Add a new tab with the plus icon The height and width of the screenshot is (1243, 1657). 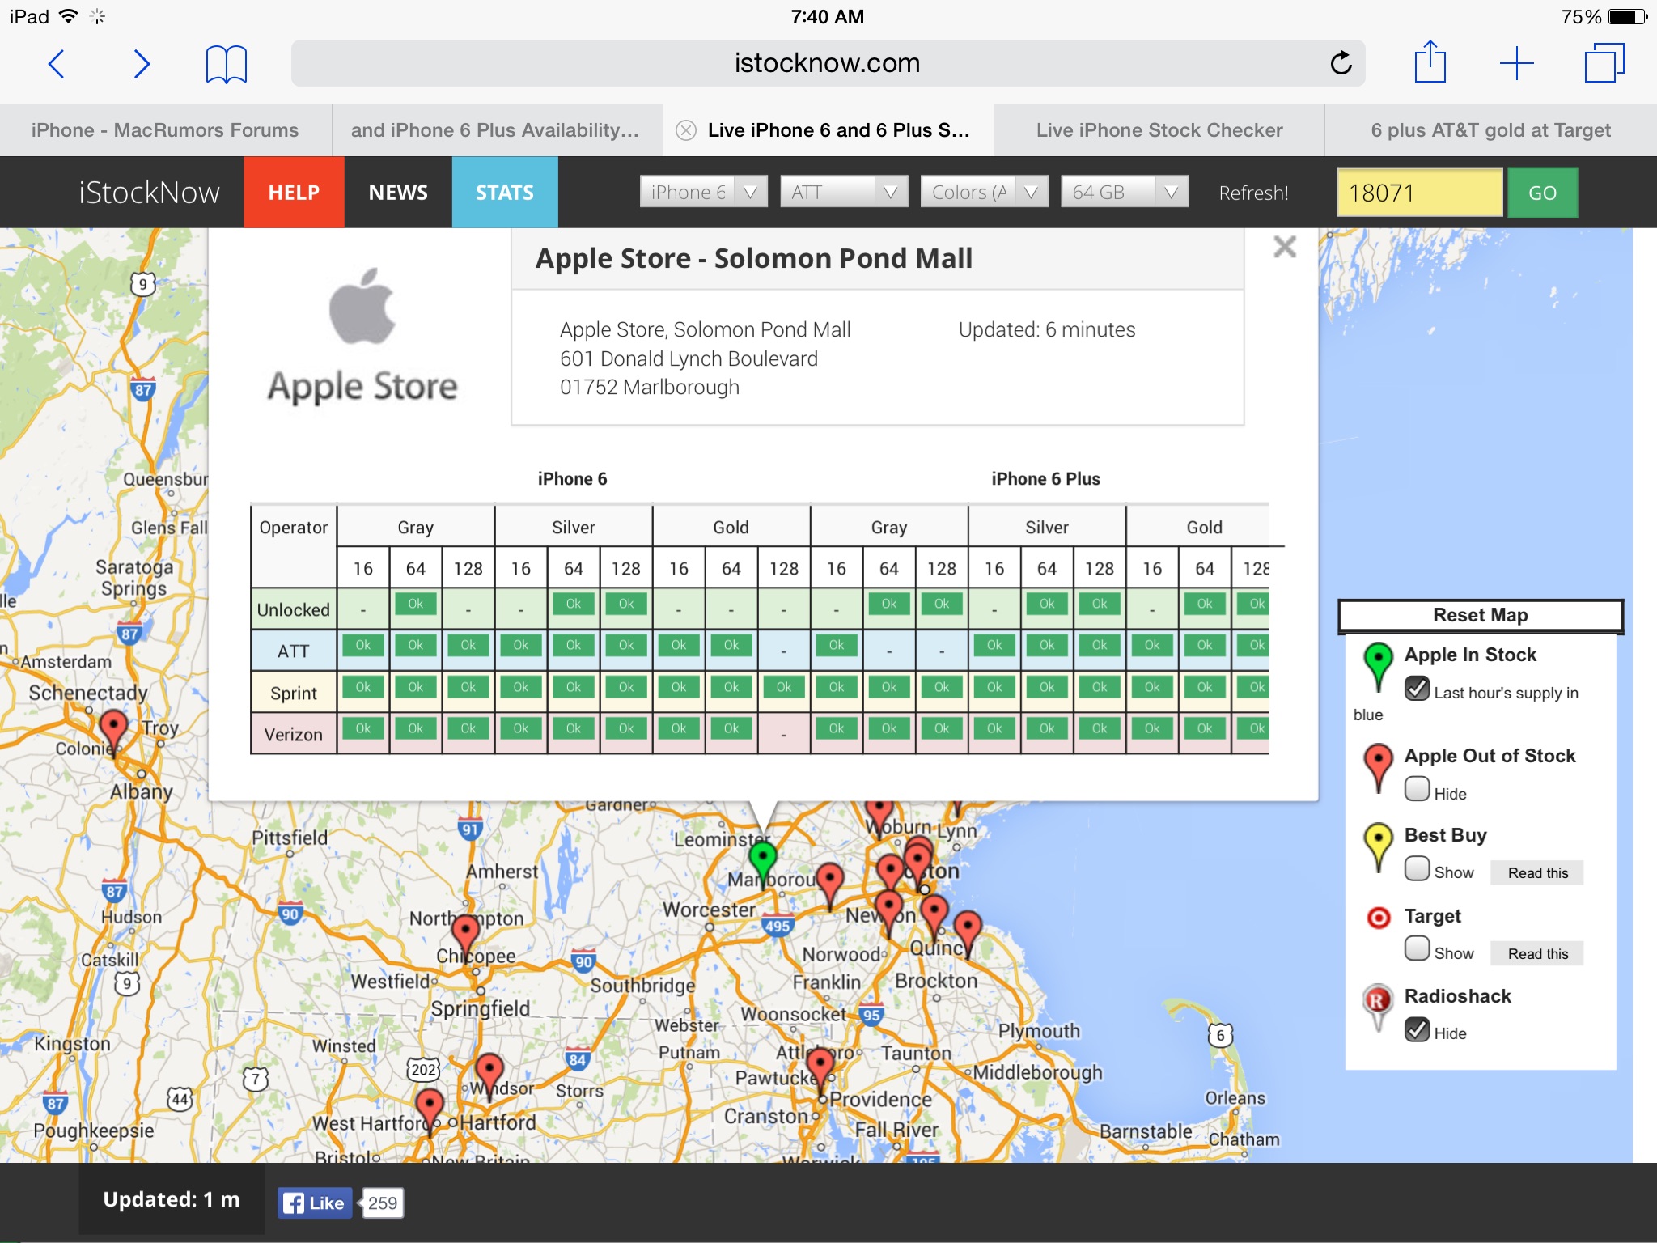point(1517,63)
